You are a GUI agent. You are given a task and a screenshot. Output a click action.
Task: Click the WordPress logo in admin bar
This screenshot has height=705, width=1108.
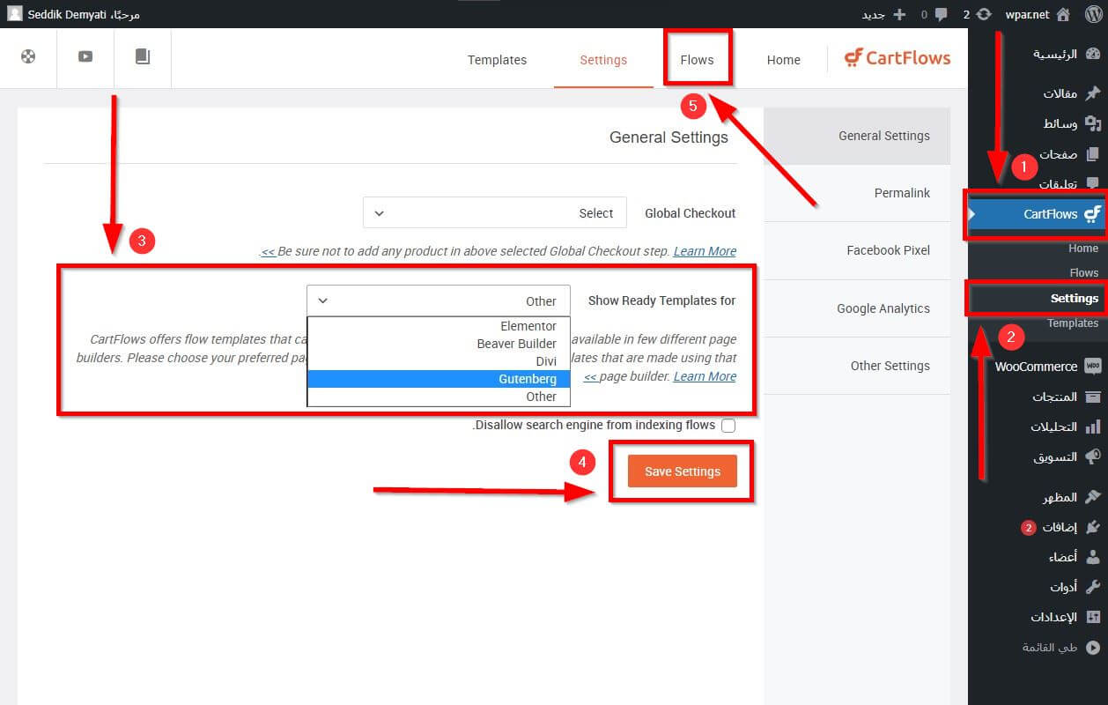(x=1093, y=14)
